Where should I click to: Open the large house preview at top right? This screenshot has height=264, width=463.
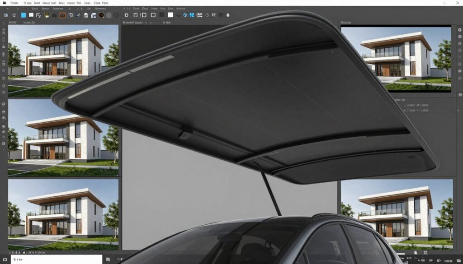tap(396, 59)
